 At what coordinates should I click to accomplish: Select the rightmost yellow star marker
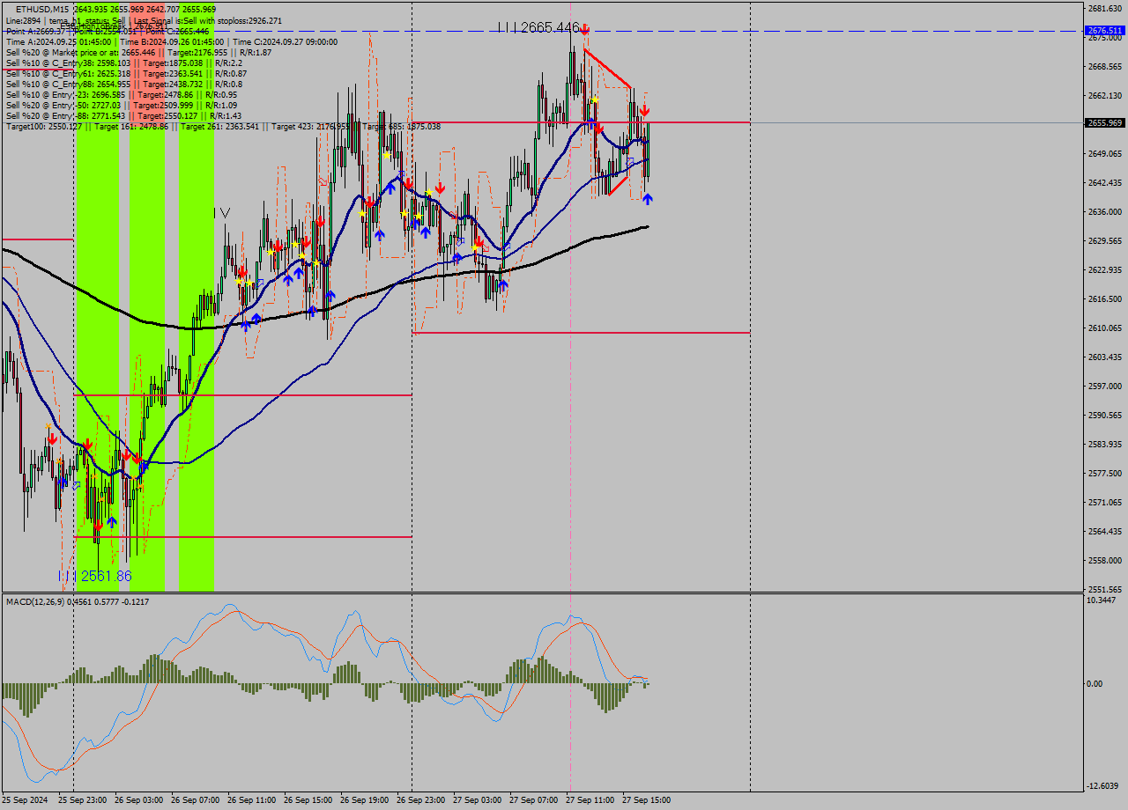(595, 100)
